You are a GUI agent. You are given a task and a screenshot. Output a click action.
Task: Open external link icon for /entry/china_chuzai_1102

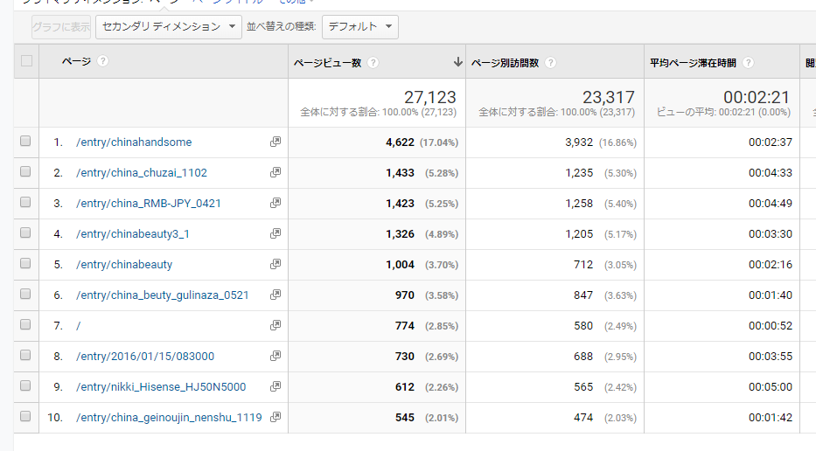click(x=275, y=172)
